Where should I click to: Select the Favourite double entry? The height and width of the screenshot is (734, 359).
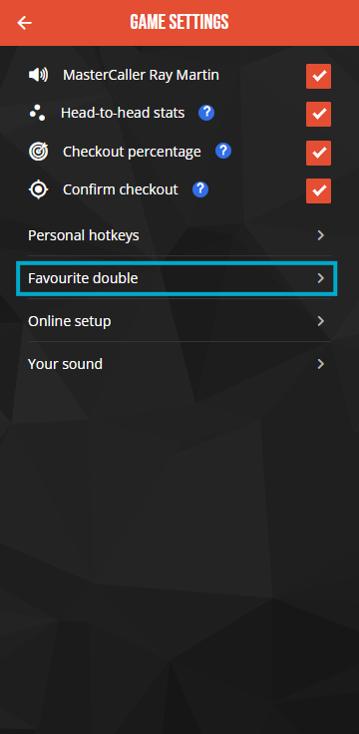tap(177, 279)
